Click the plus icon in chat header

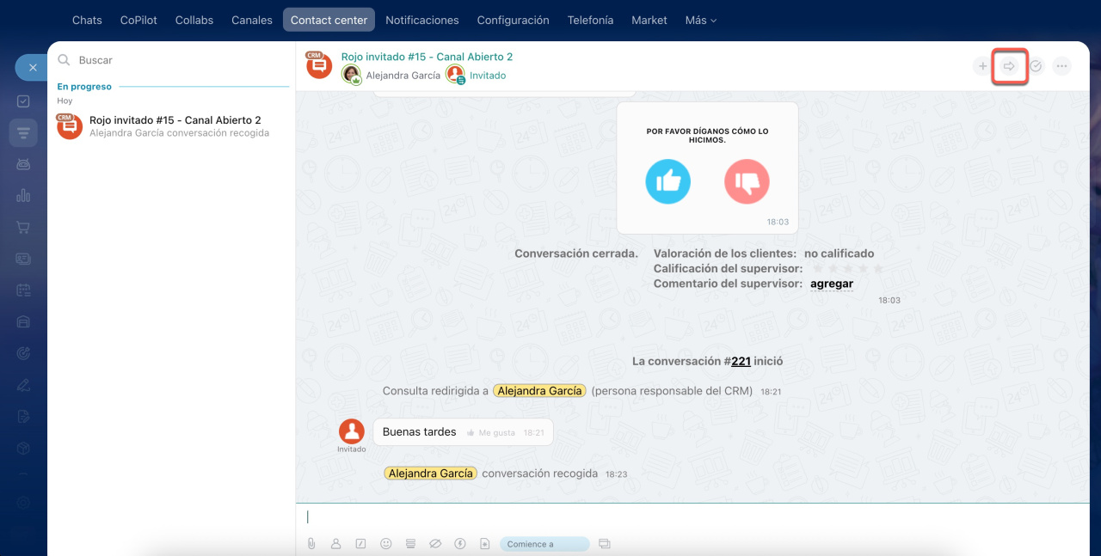(x=982, y=66)
